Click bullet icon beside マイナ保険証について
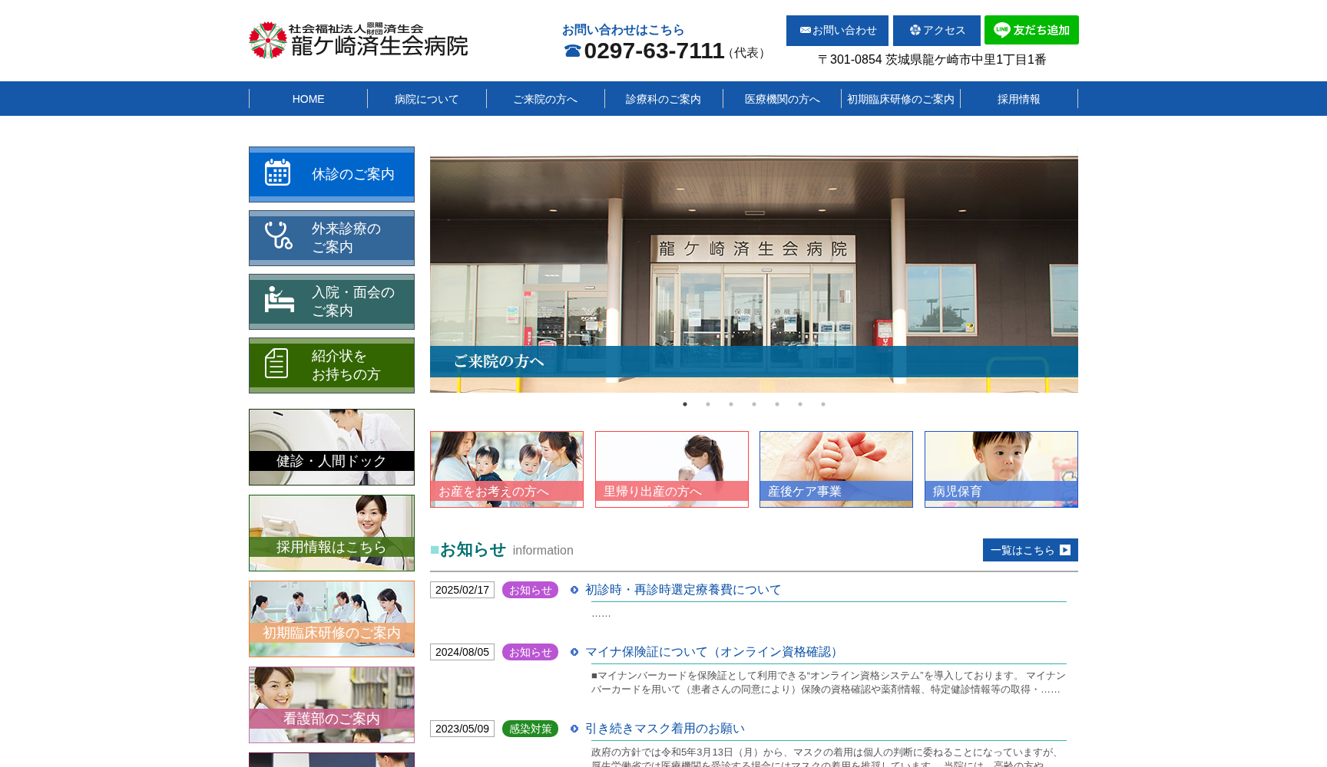The image size is (1327, 767). click(x=574, y=652)
